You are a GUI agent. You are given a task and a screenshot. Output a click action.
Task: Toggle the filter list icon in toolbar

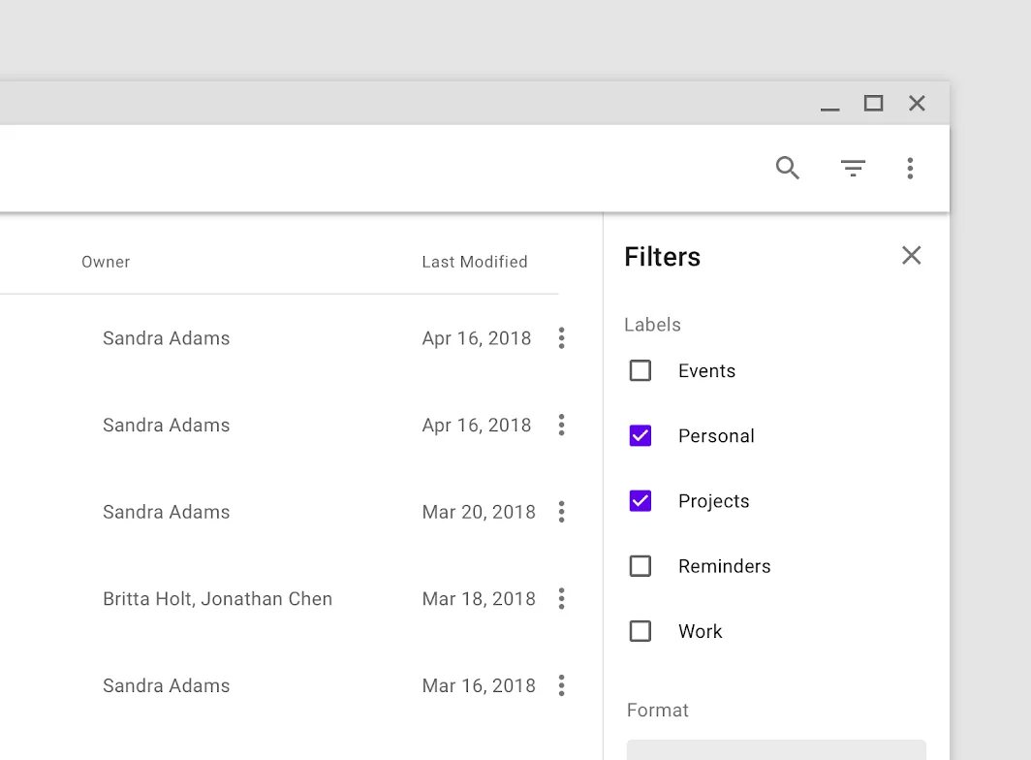coord(853,169)
